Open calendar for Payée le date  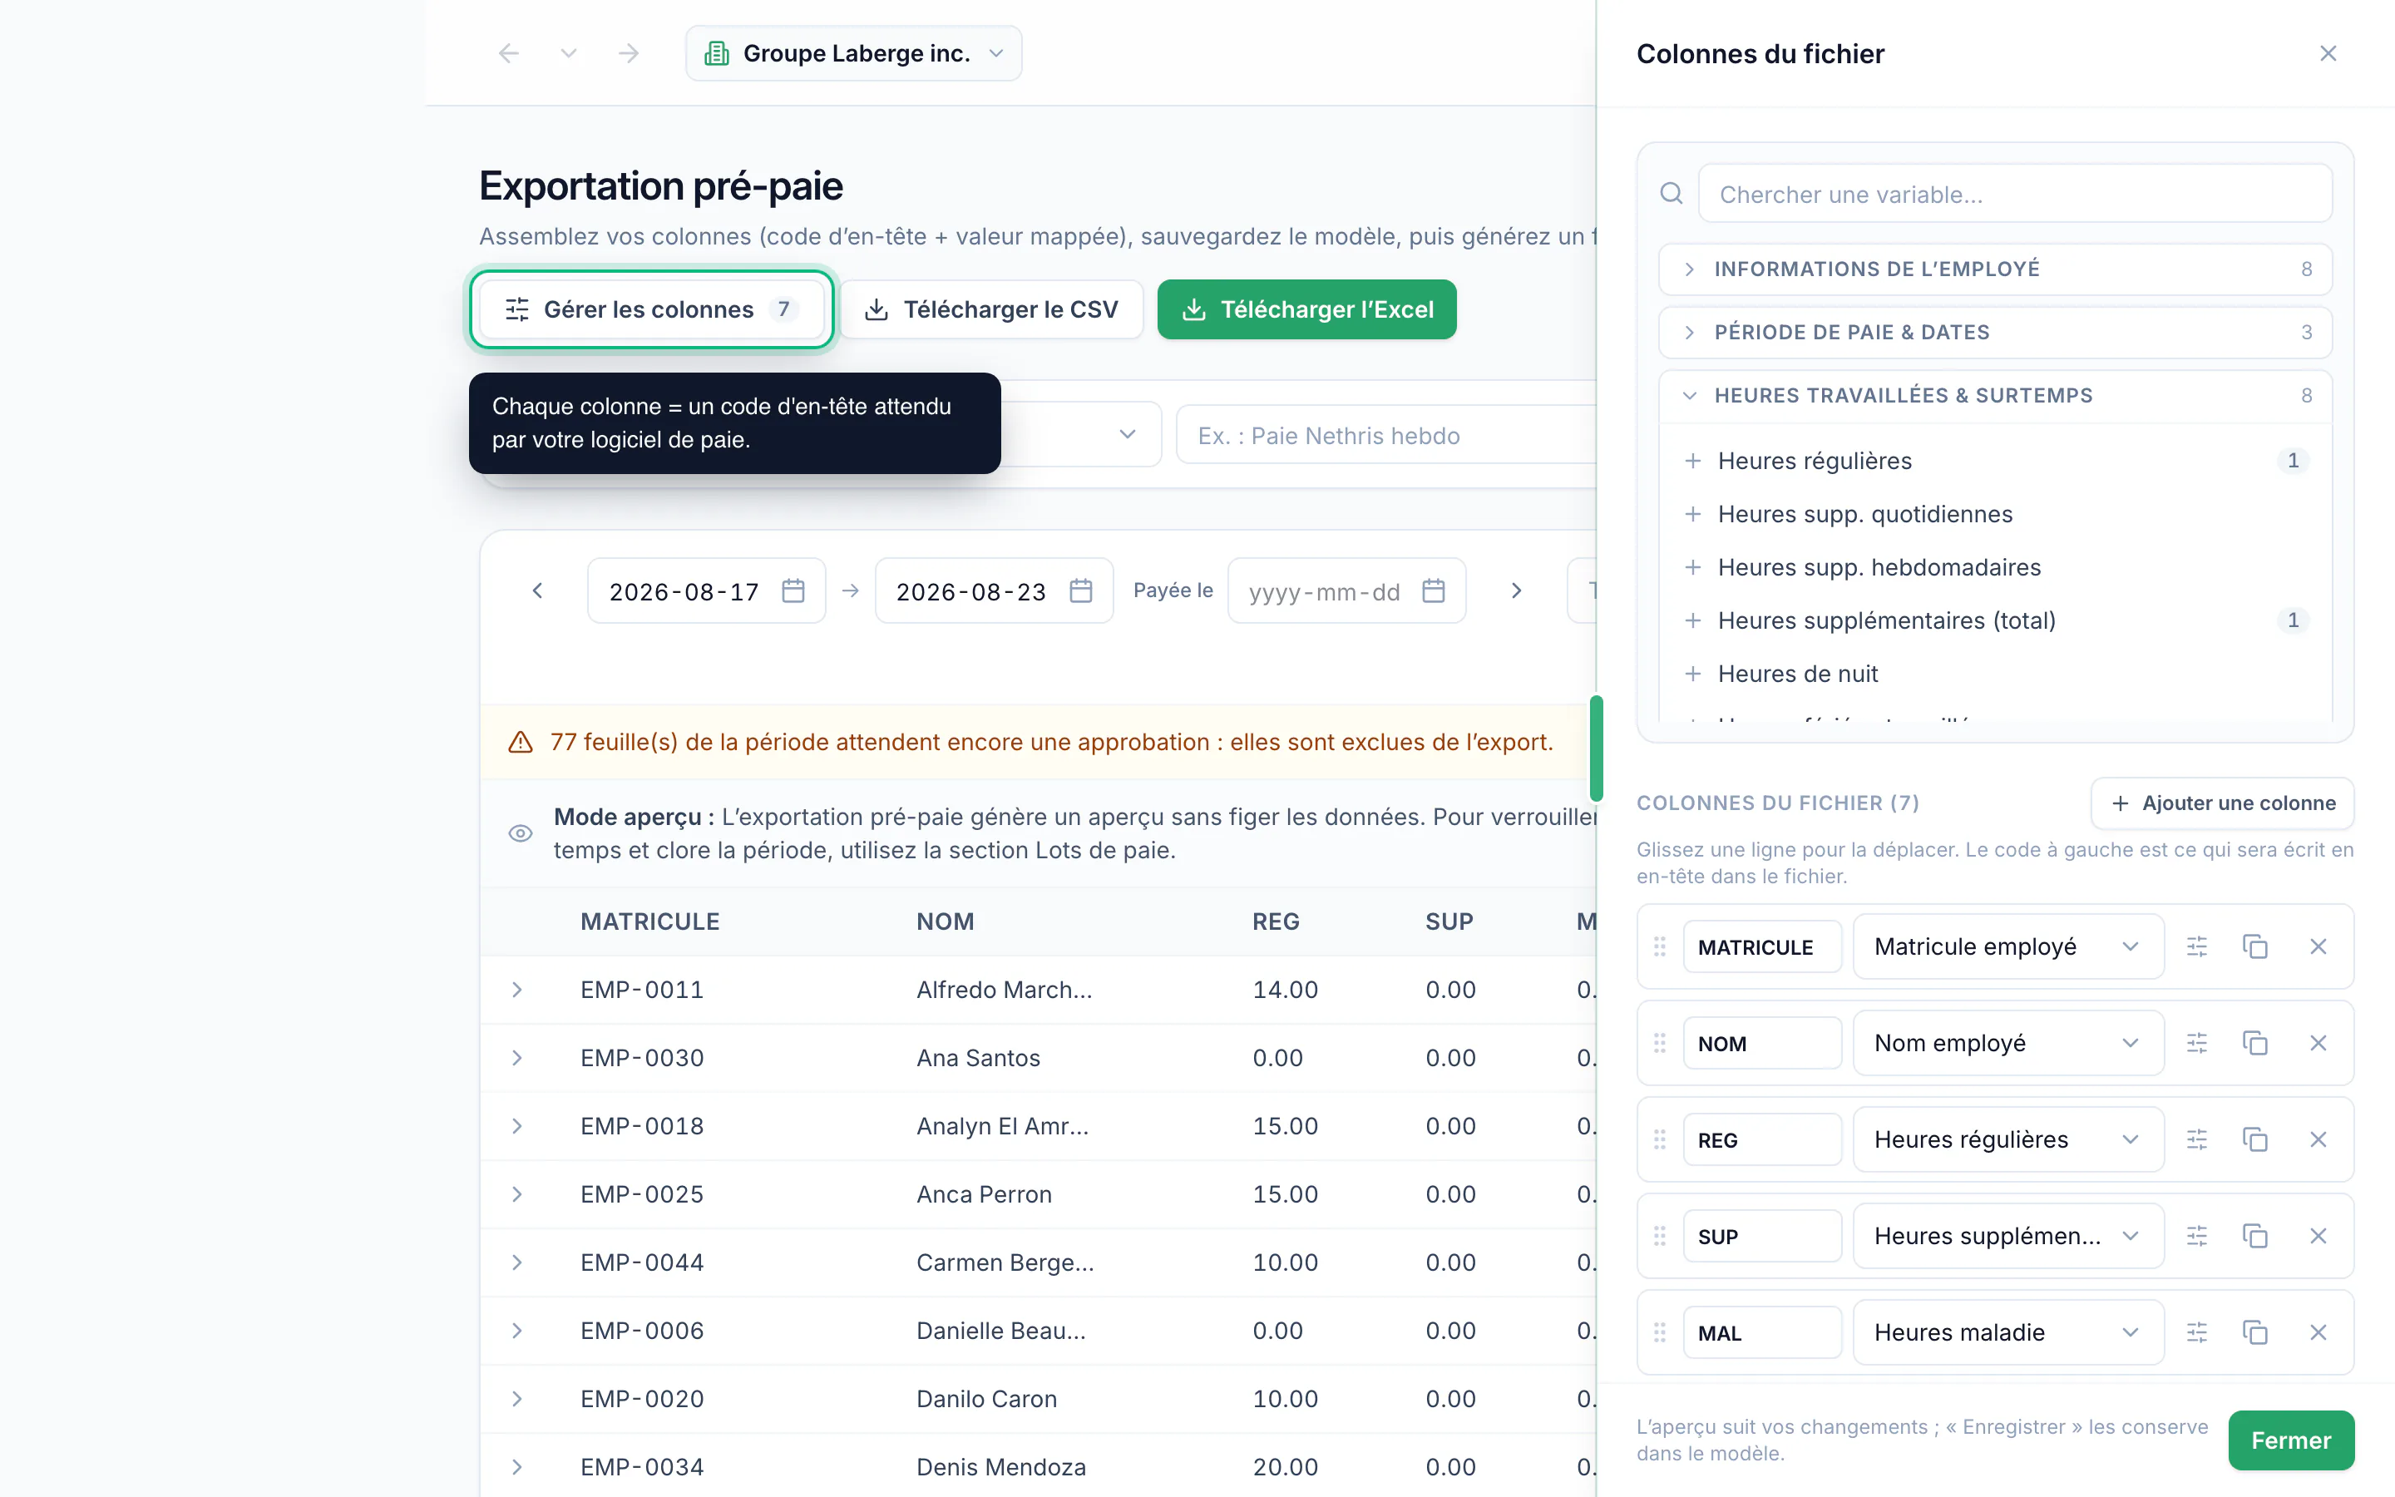click(1433, 591)
